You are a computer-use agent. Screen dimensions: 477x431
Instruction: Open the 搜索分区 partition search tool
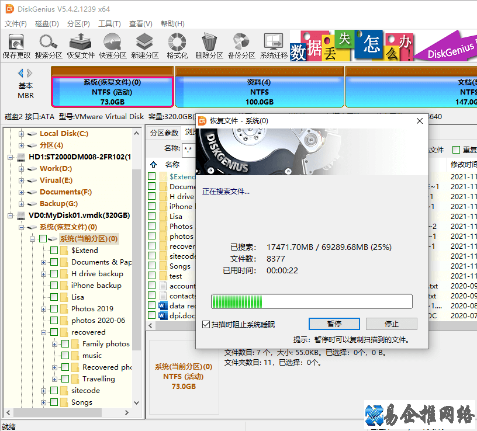point(49,46)
